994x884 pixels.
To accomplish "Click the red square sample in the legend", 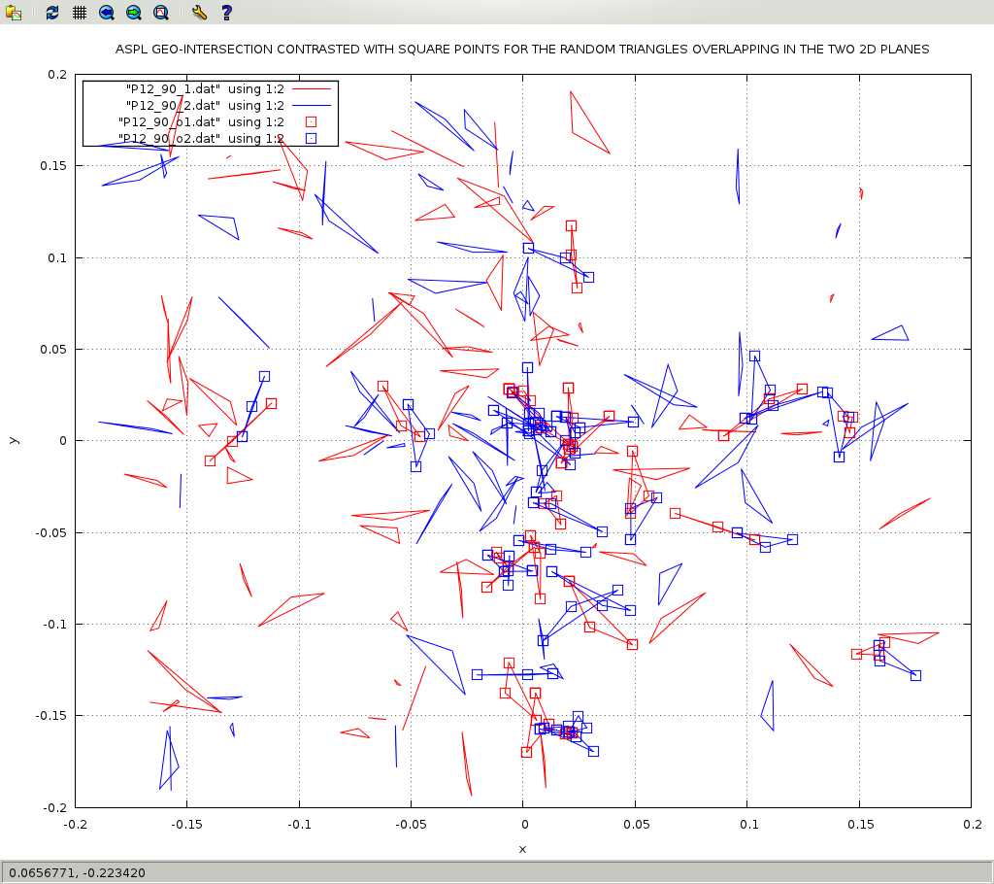I will (312, 121).
